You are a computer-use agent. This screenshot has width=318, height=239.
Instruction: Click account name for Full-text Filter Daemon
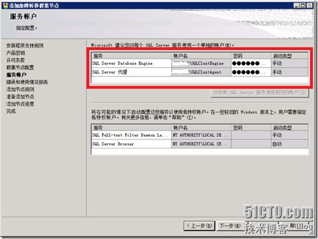(x=201, y=135)
